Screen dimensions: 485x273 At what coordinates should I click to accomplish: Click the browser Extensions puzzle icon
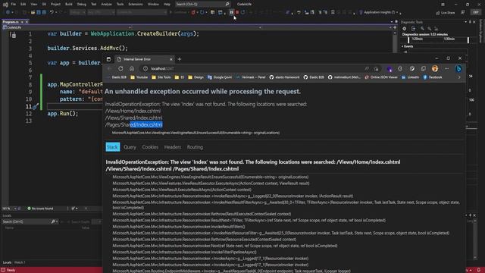400,68
